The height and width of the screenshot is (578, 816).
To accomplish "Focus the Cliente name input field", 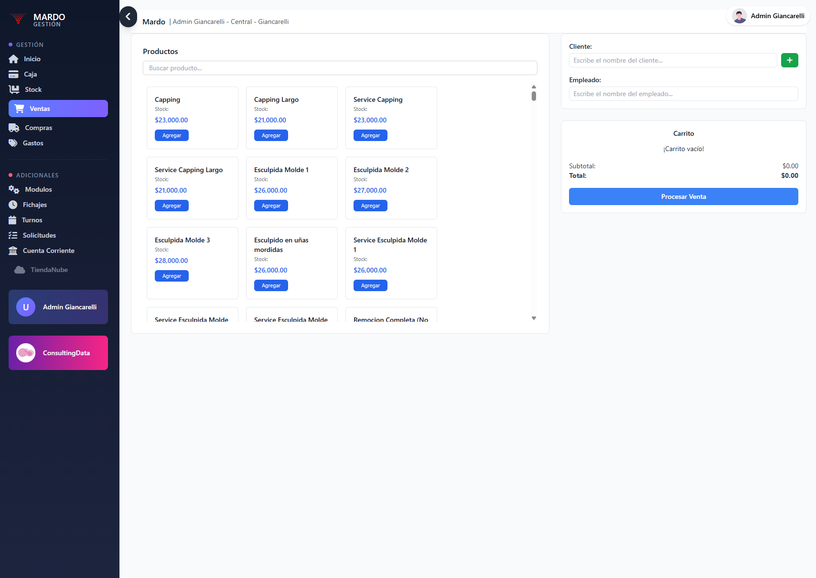I will [x=673, y=60].
